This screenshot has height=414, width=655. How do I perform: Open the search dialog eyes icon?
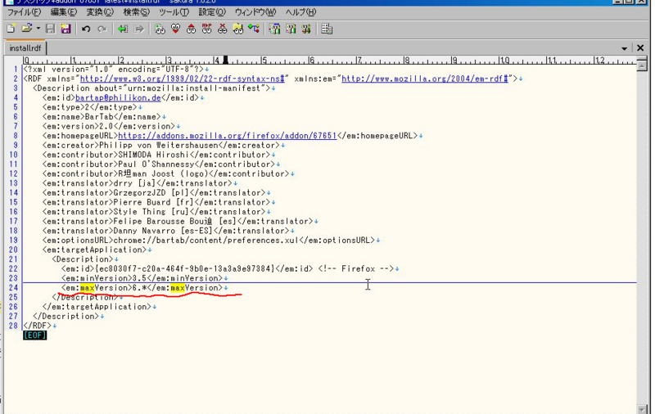click(160, 29)
